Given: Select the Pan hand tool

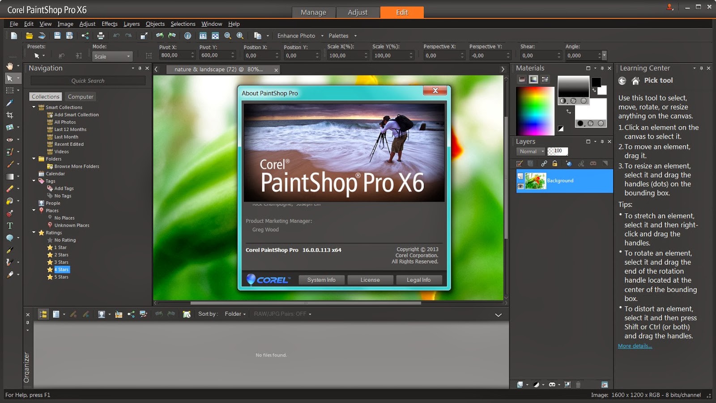Looking at the screenshot, I should [x=10, y=66].
